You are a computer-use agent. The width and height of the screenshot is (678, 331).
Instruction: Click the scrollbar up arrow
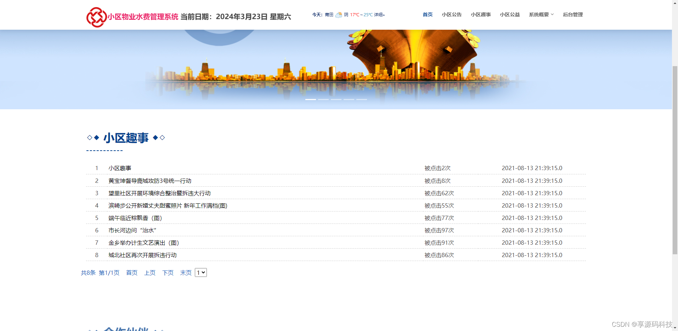(x=675, y=3)
